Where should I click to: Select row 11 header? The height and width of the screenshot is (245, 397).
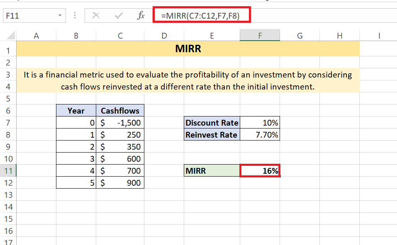(8, 171)
